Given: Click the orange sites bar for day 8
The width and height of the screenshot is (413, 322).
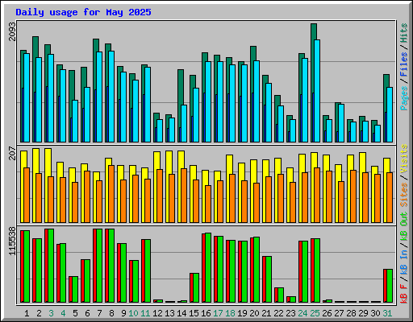Looking at the screenshot, I should point(111,194).
